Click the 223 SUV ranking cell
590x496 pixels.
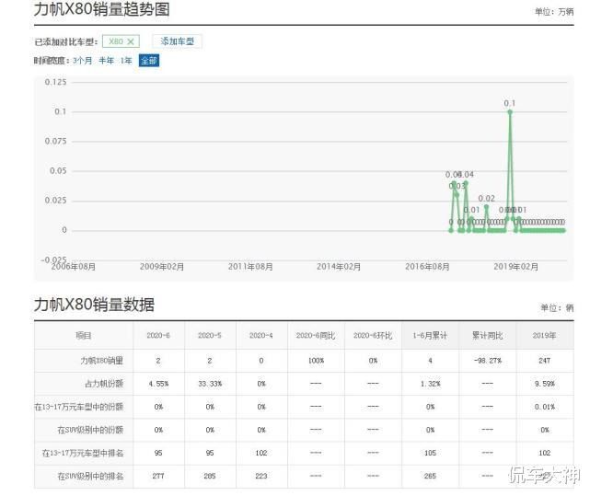261,476
